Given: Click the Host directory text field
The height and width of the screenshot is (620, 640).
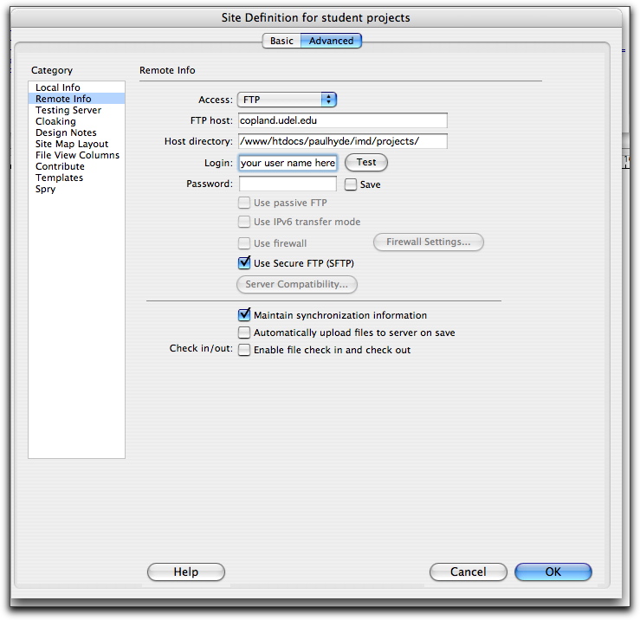Looking at the screenshot, I should pyautogui.click(x=342, y=141).
